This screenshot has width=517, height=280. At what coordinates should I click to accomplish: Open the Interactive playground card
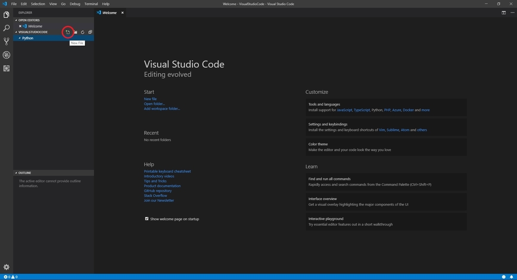click(386, 221)
